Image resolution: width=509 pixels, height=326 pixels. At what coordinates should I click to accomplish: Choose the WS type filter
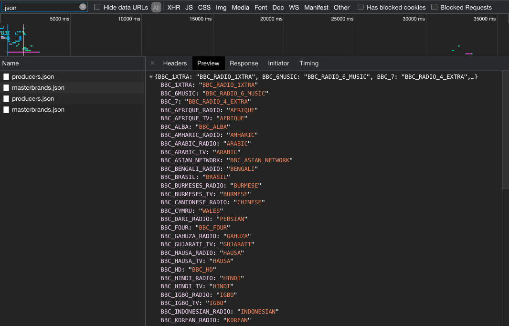coord(294,8)
